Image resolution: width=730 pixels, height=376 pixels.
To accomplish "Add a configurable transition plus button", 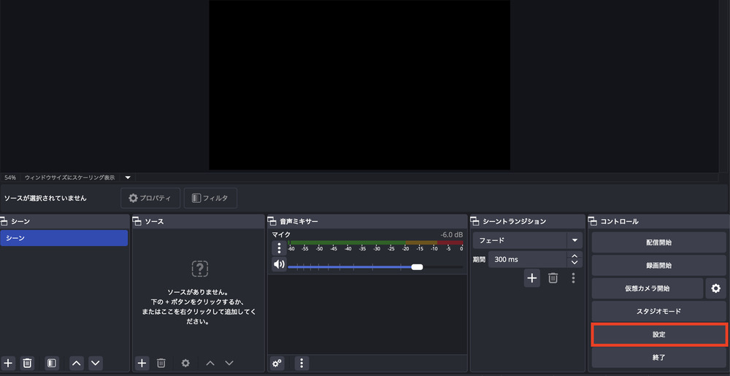I will (x=531, y=278).
